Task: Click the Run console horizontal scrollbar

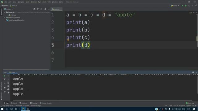Action: pyautogui.click(x=102, y=101)
